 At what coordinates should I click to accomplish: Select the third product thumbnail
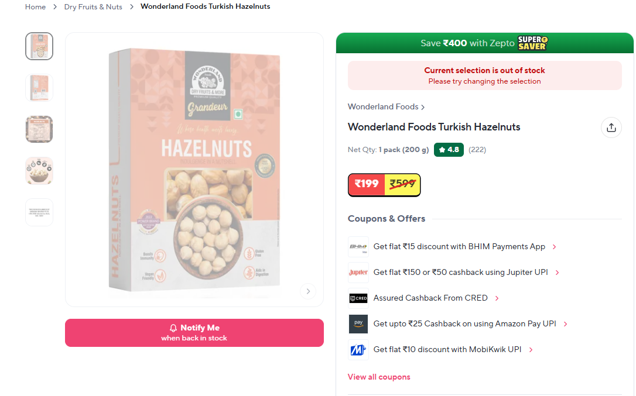[x=39, y=129]
